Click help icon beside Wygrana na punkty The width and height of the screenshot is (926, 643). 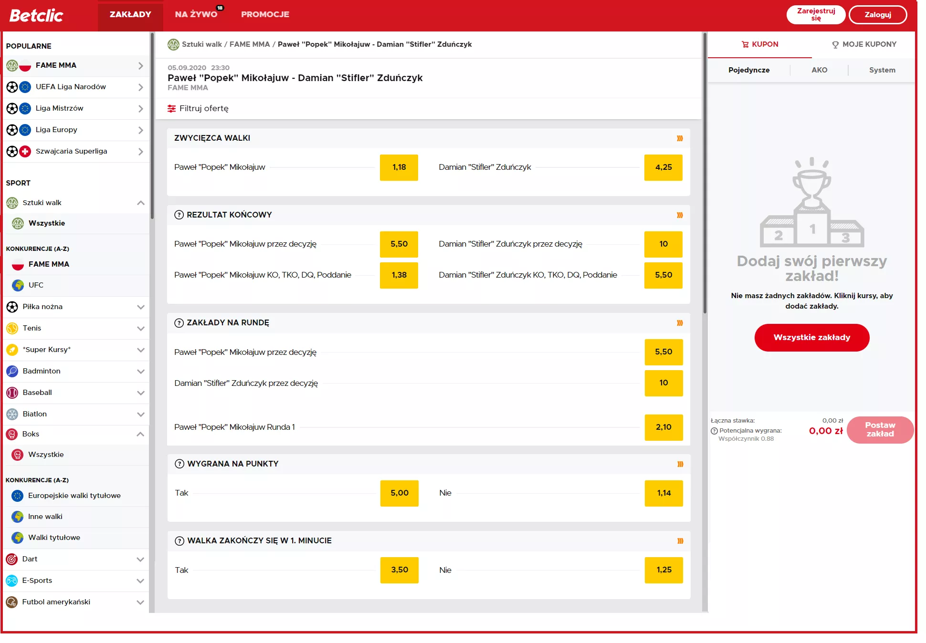point(179,464)
